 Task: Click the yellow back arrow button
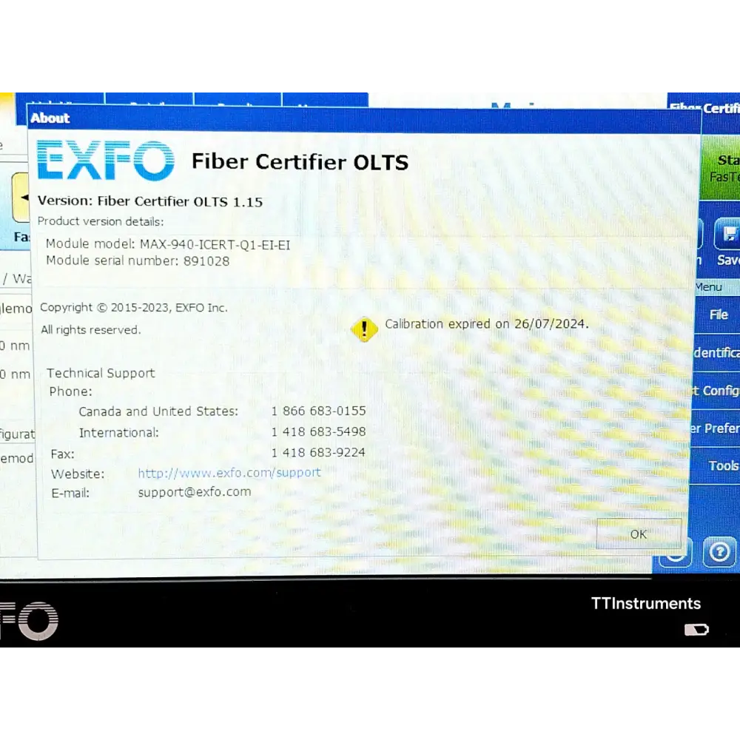click(x=21, y=198)
